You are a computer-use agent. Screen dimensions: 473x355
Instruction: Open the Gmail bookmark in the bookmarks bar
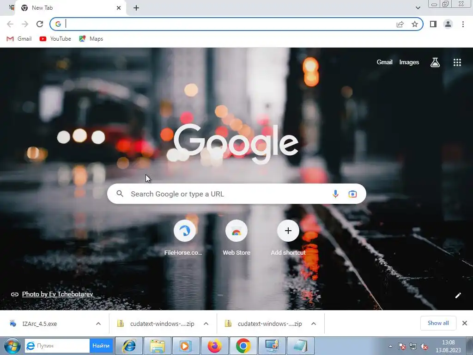[x=19, y=39]
